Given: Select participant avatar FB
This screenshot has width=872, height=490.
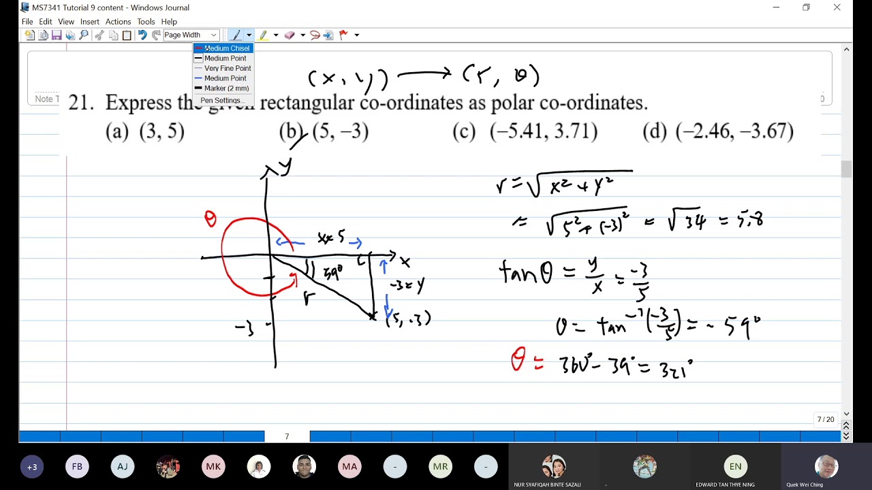Looking at the screenshot, I should (x=77, y=467).
